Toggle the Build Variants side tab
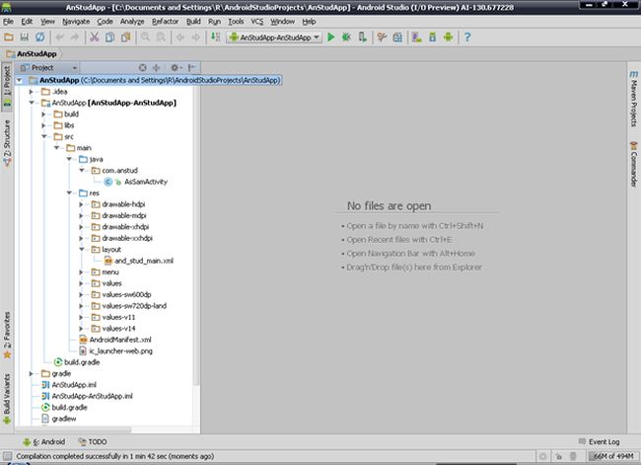The width and height of the screenshot is (641, 465). pyautogui.click(x=7, y=399)
